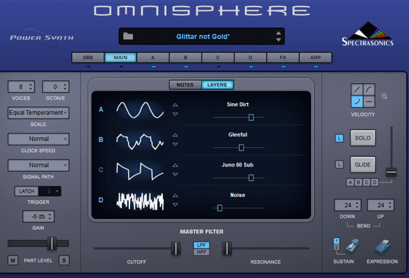Click the Resonance slider handle
Image resolution: width=409 pixels, height=278 pixels.
click(x=227, y=248)
